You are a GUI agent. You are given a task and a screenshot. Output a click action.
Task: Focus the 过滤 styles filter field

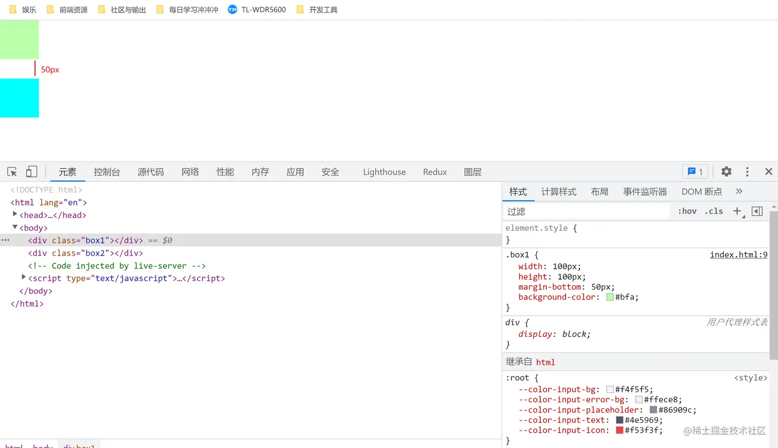(x=587, y=211)
